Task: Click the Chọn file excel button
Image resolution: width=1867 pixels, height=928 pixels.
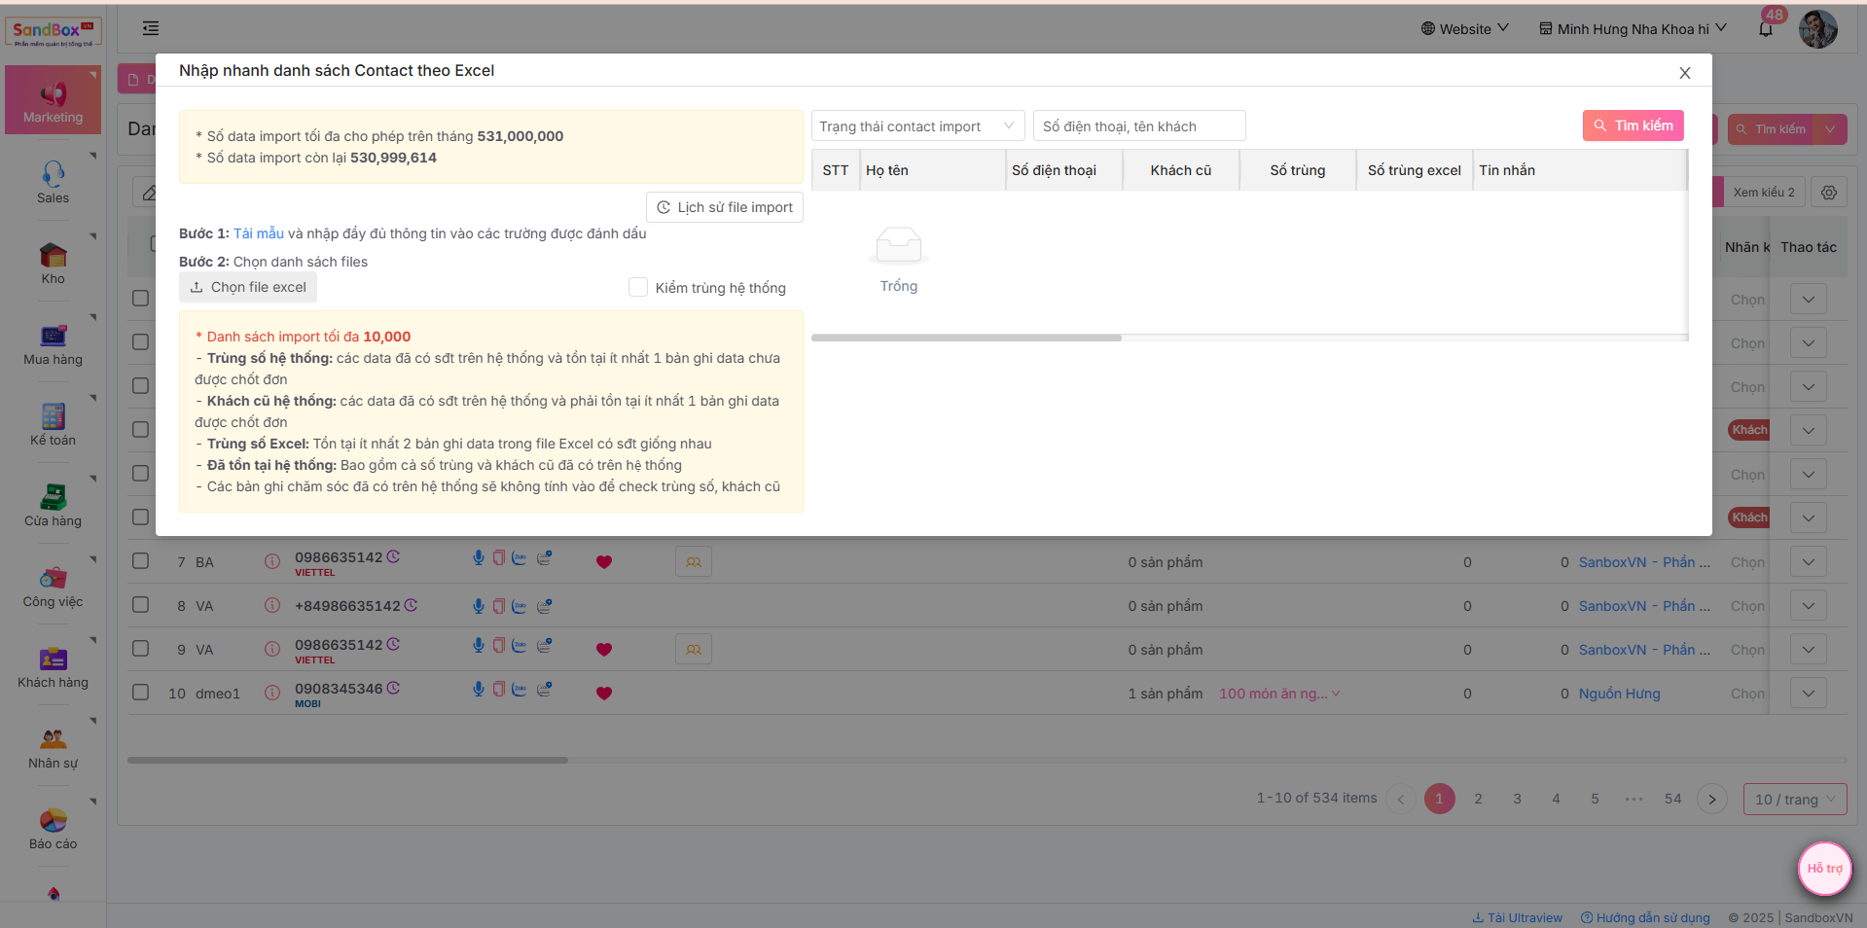Action: [248, 287]
